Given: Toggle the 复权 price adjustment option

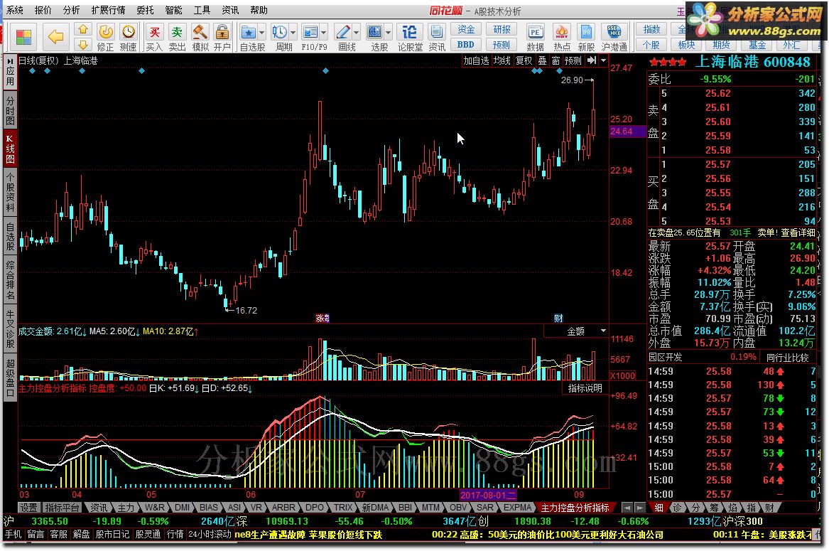Looking at the screenshot, I should coord(524,60).
